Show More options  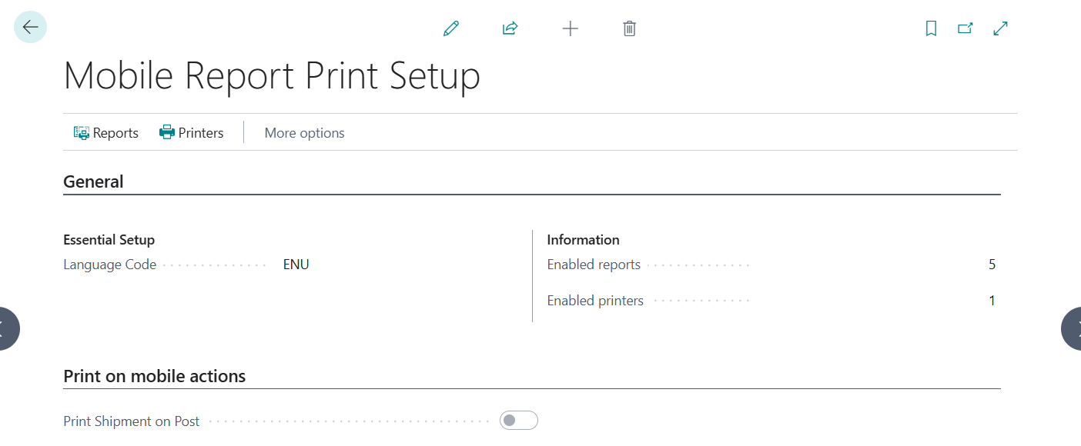(x=305, y=133)
